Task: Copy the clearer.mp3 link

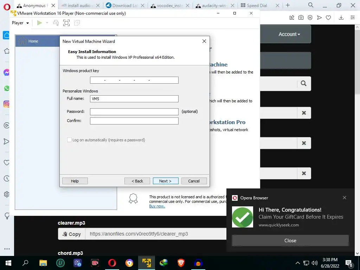Action: point(72,234)
